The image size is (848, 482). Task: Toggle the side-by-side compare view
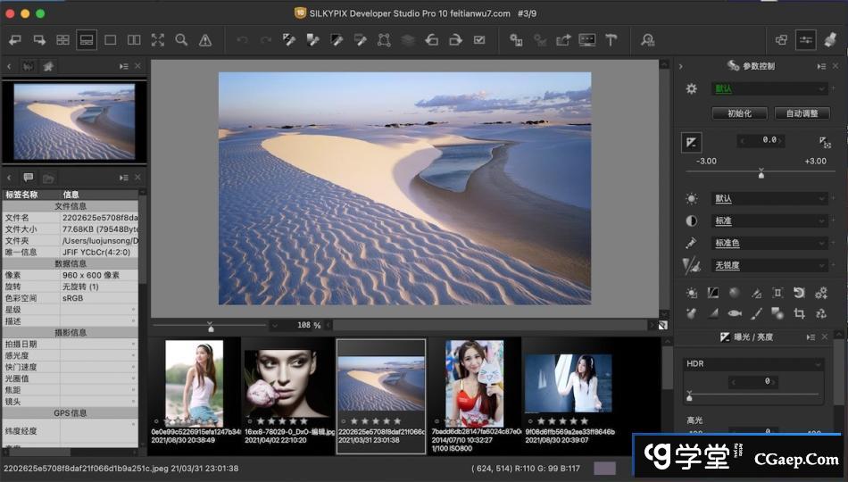click(x=134, y=39)
